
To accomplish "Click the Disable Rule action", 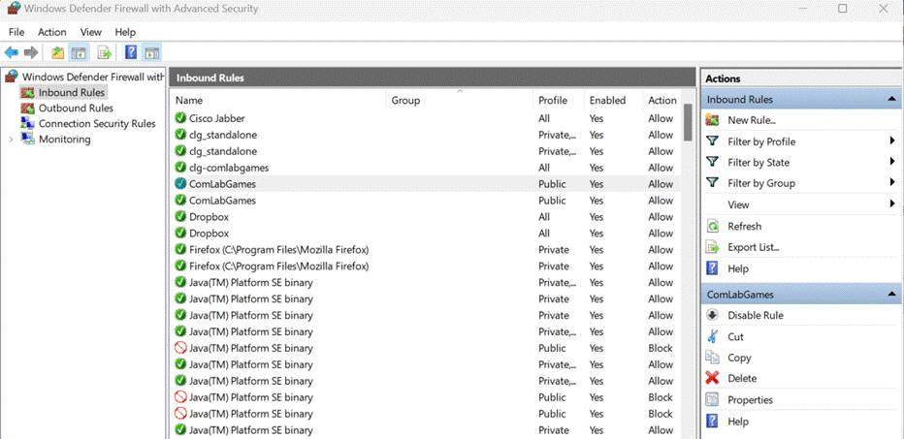I will (x=756, y=315).
